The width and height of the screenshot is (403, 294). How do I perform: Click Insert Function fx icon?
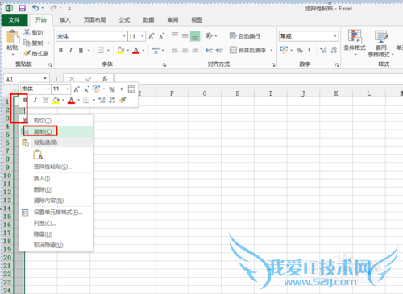point(105,79)
